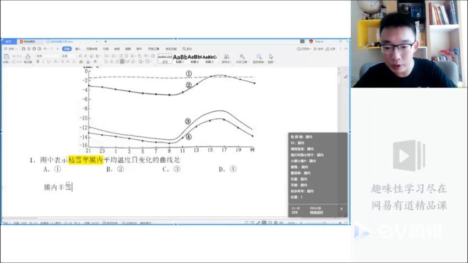Click answer option A. ① in document
Viewport: 468px width, 263px height.
tap(52, 169)
